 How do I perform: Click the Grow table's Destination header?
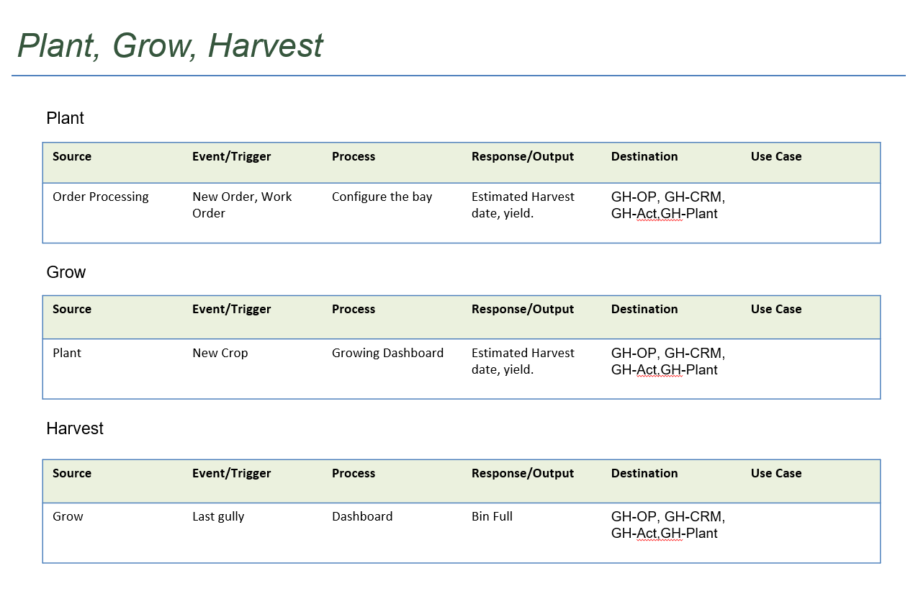tap(644, 309)
